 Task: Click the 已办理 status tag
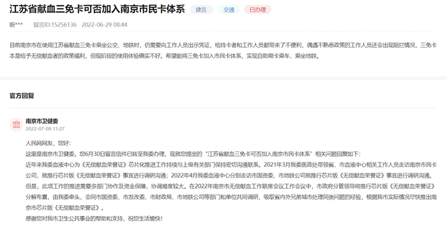click(257, 10)
